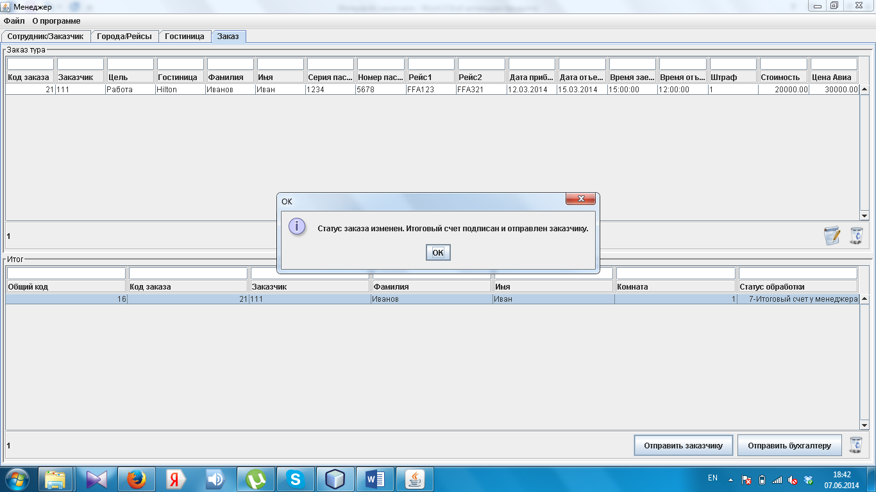Open uTorrent from the taskbar
Image resolution: width=876 pixels, height=492 pixels.
[257, 479]
